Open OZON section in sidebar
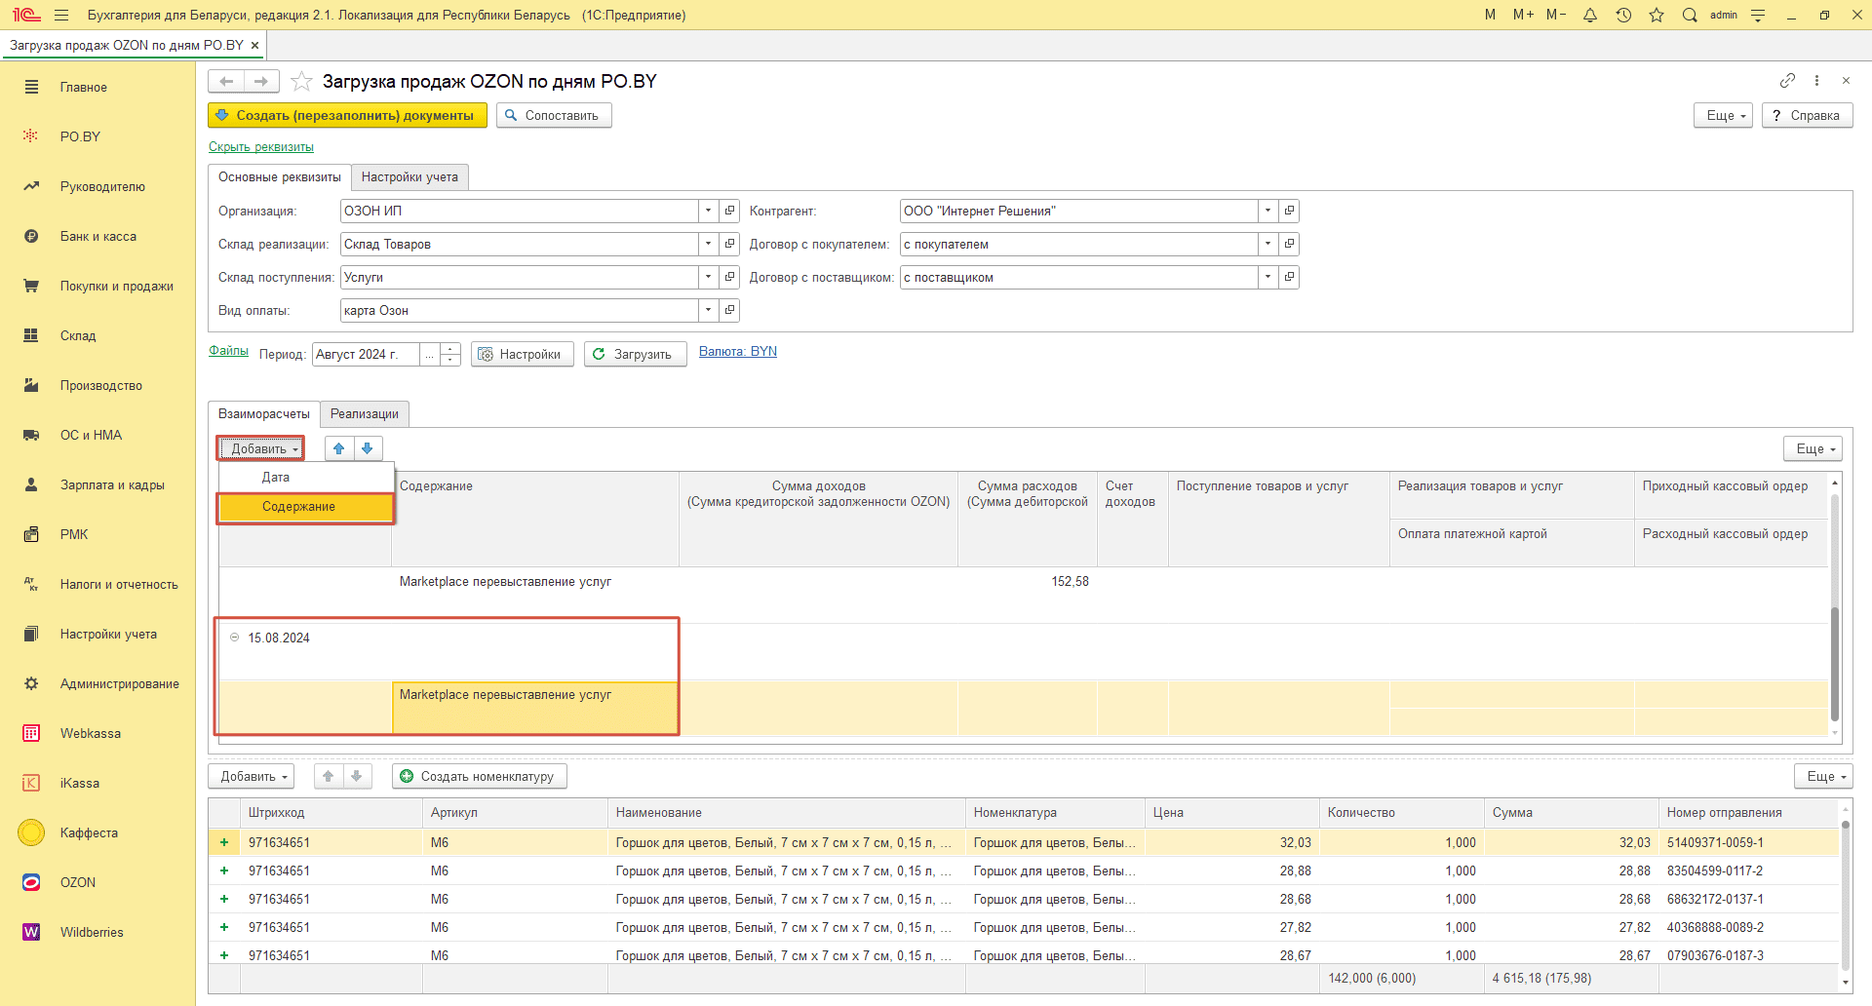This screenshot has height=1006, width=1872. 78,882
